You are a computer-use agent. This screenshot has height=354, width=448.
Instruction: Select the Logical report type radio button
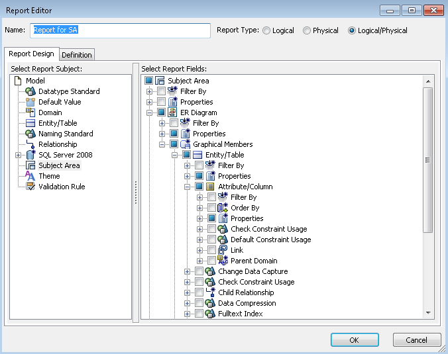(266, 30)
